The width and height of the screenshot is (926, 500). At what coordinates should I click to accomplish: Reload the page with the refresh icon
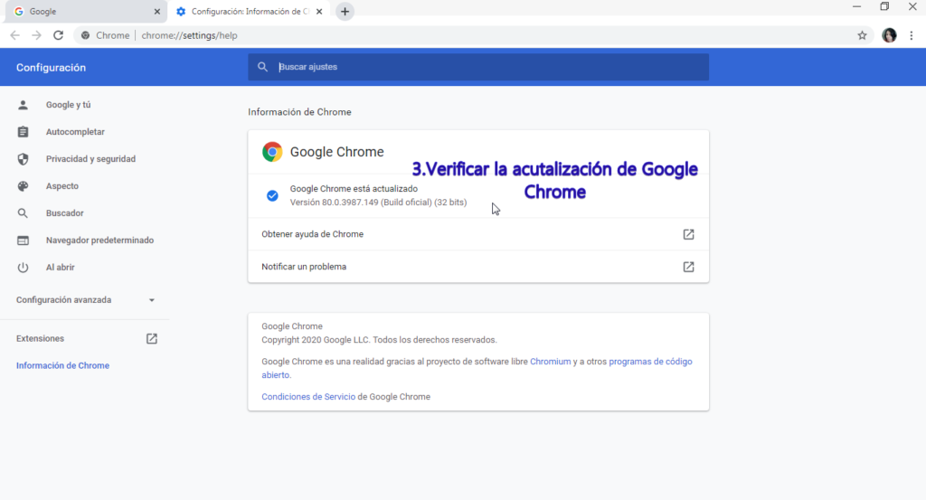[58, 35]
